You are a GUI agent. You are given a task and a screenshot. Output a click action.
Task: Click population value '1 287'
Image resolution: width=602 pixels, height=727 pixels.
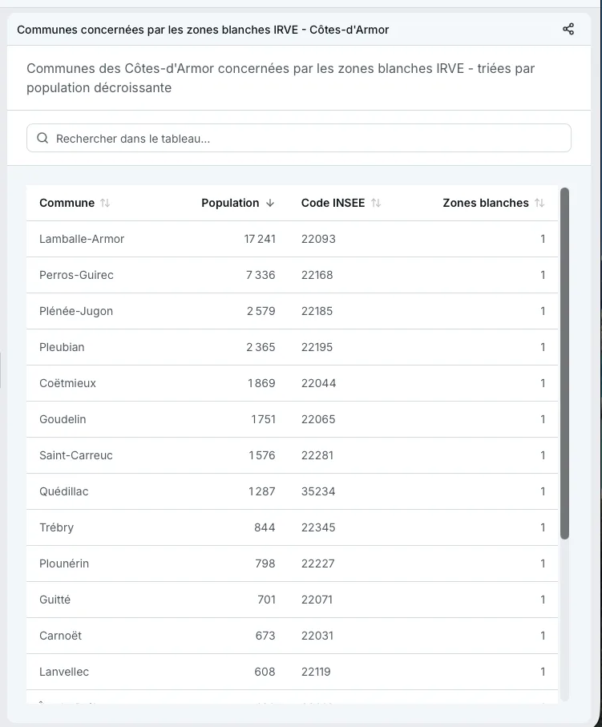tap(262, 491)
